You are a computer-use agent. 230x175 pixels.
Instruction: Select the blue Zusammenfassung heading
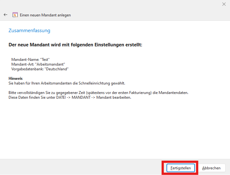29,31
